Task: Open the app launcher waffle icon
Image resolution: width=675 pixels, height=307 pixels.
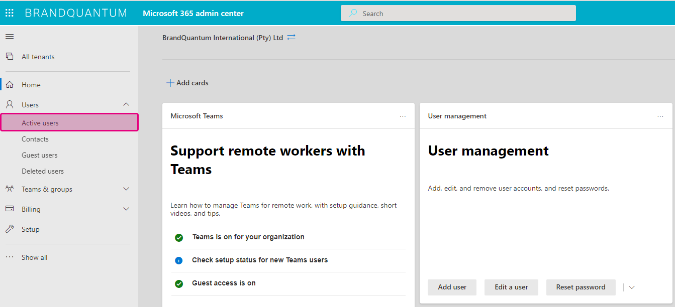Action: 10,13
